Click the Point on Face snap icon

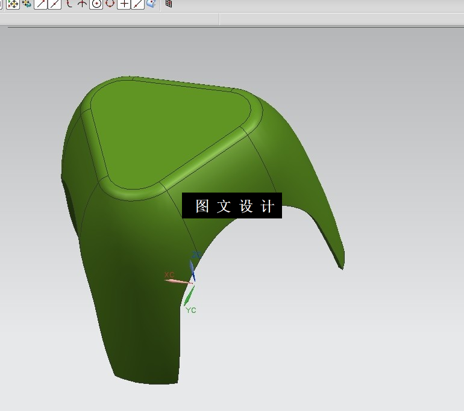(x=151, y=4)
